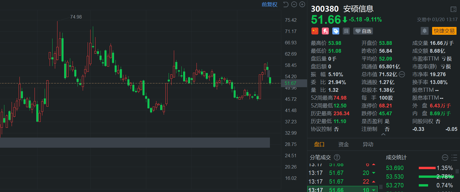The width and height of the screenshot is (460, 192).
Task: Click the undo/reset chart zoom icon
Action: 286,4
